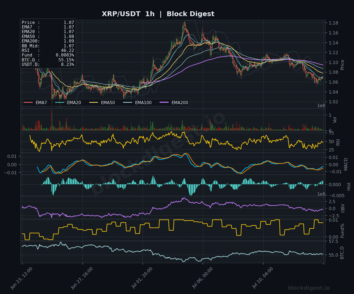Screen dimensions: 354x294
Task: Click the Fund% axis label
Action: [342, 231]
